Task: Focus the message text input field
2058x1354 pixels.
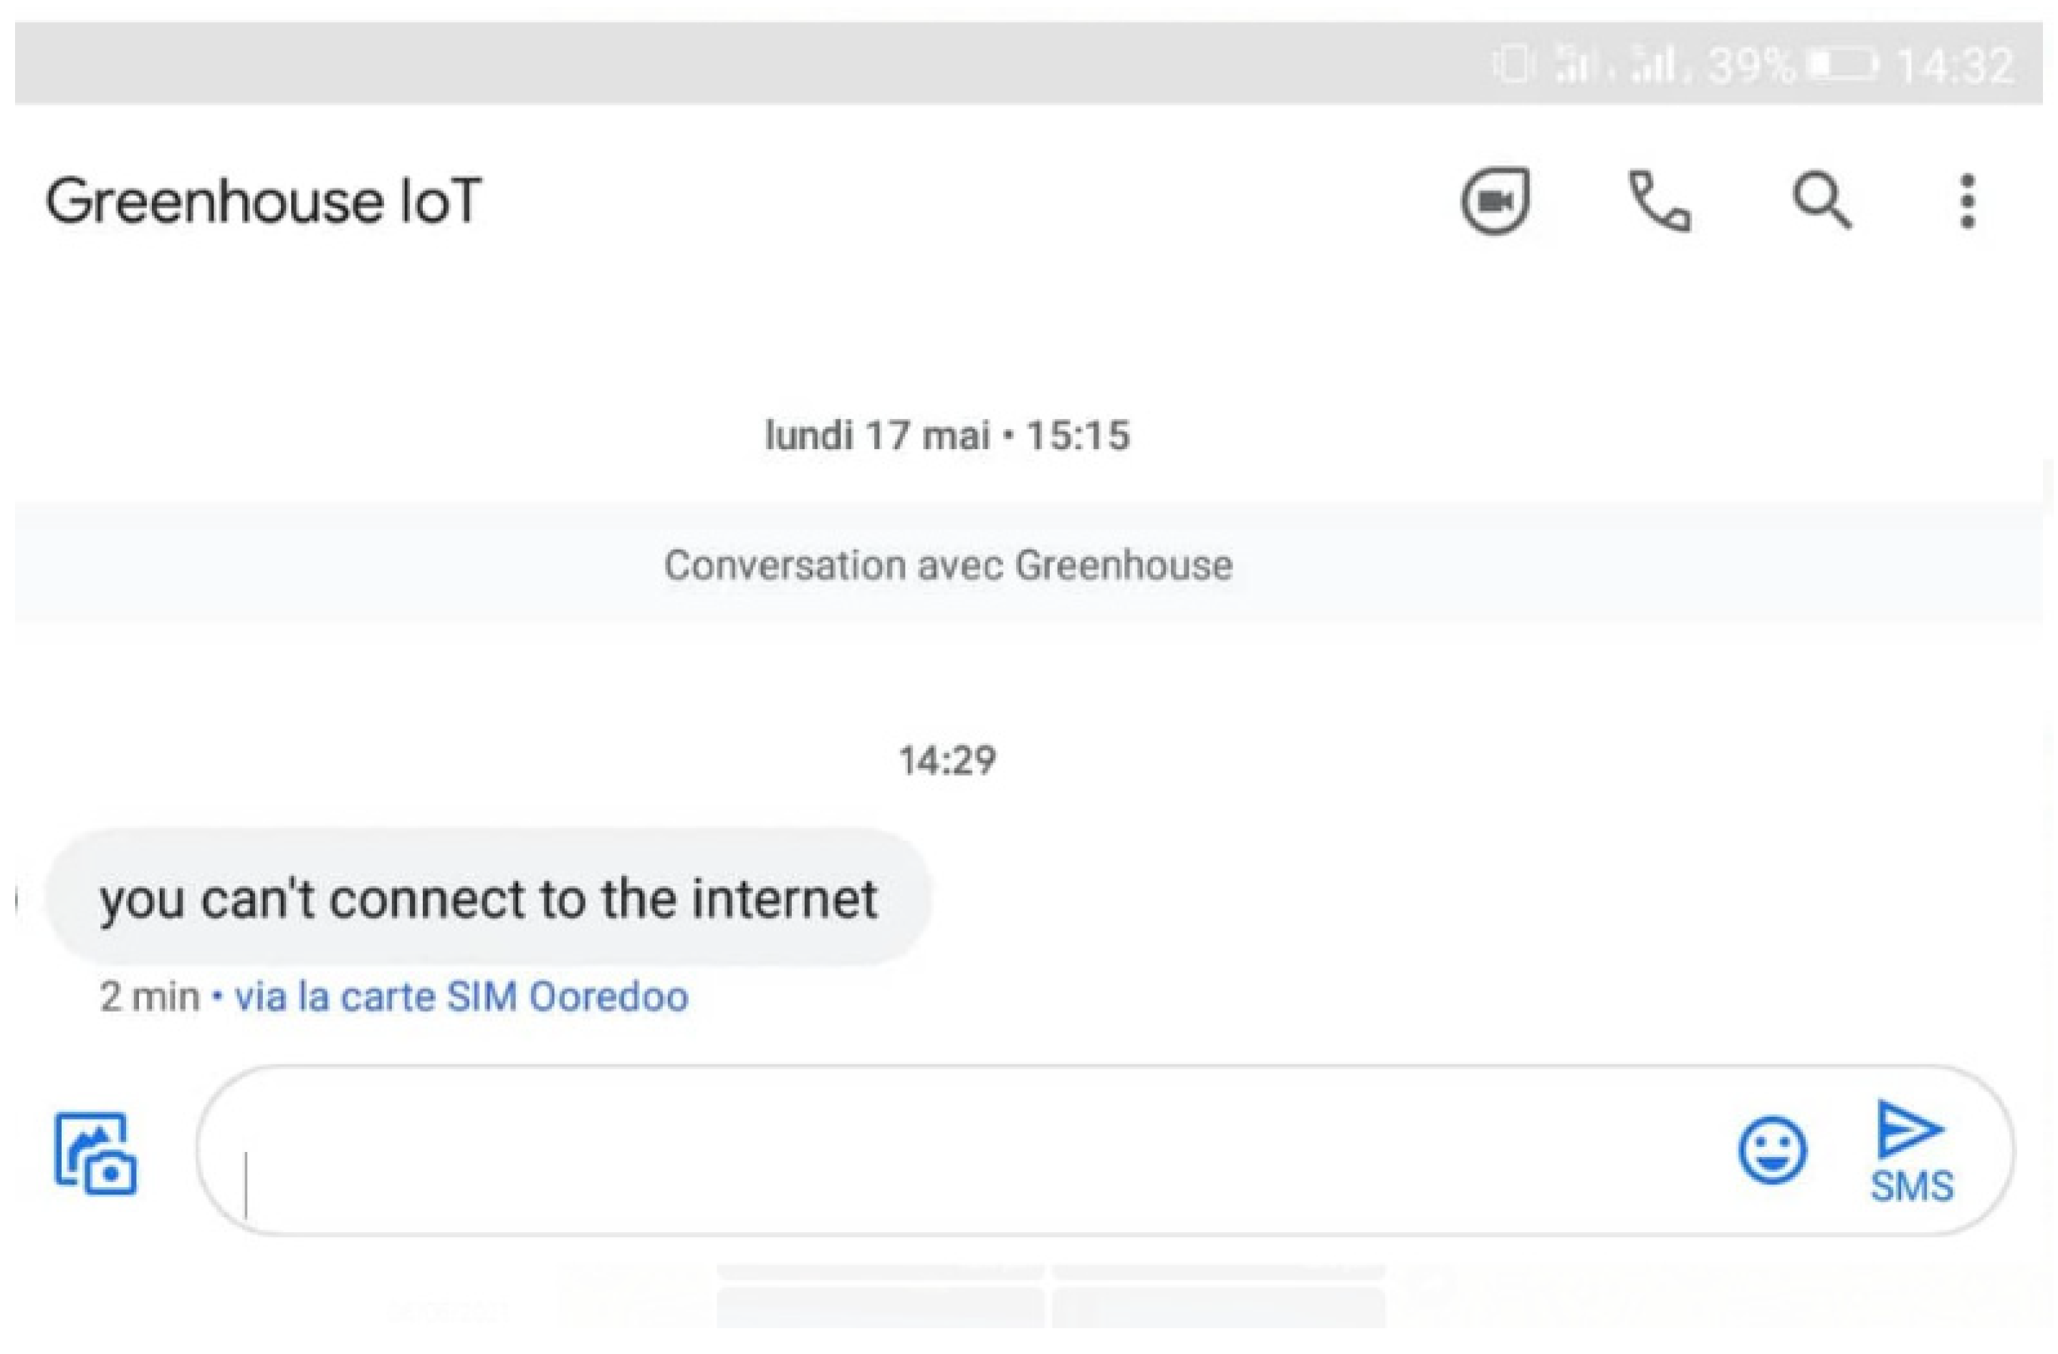Action: (x=951, y=1150)
